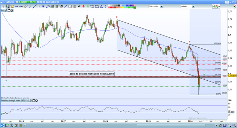
Task: Pick the ruler measurement tool
Action: 25,7
